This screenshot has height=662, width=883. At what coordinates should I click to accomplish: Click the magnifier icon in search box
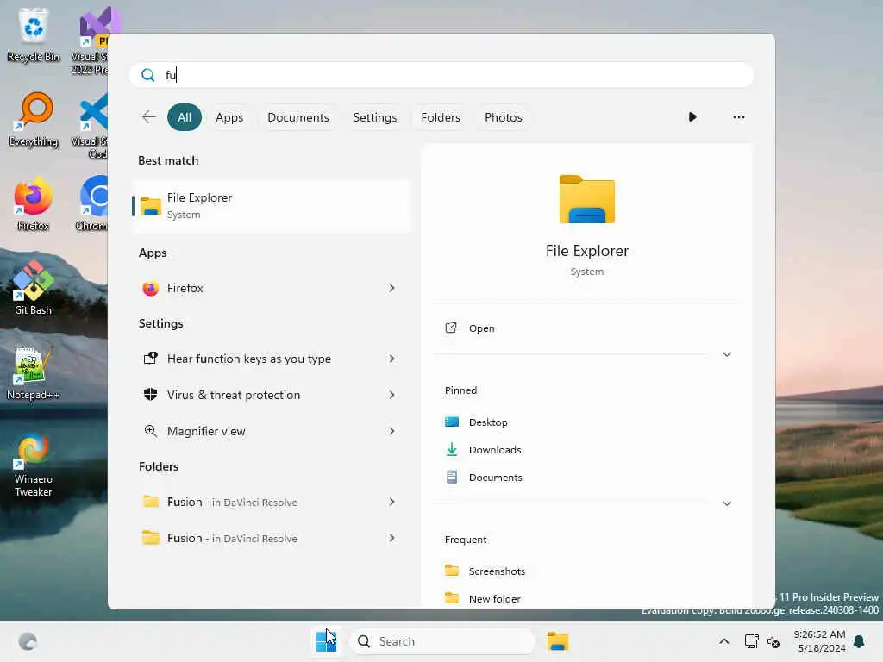pos(147,75)
